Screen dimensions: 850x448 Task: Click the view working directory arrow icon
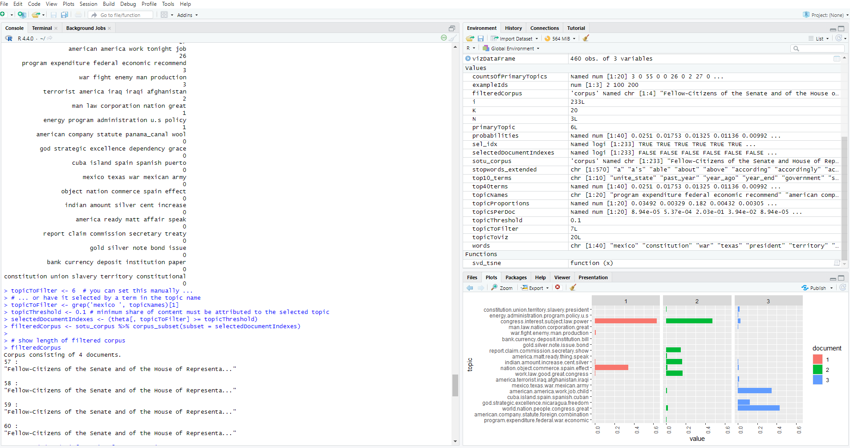click(50, 38)
